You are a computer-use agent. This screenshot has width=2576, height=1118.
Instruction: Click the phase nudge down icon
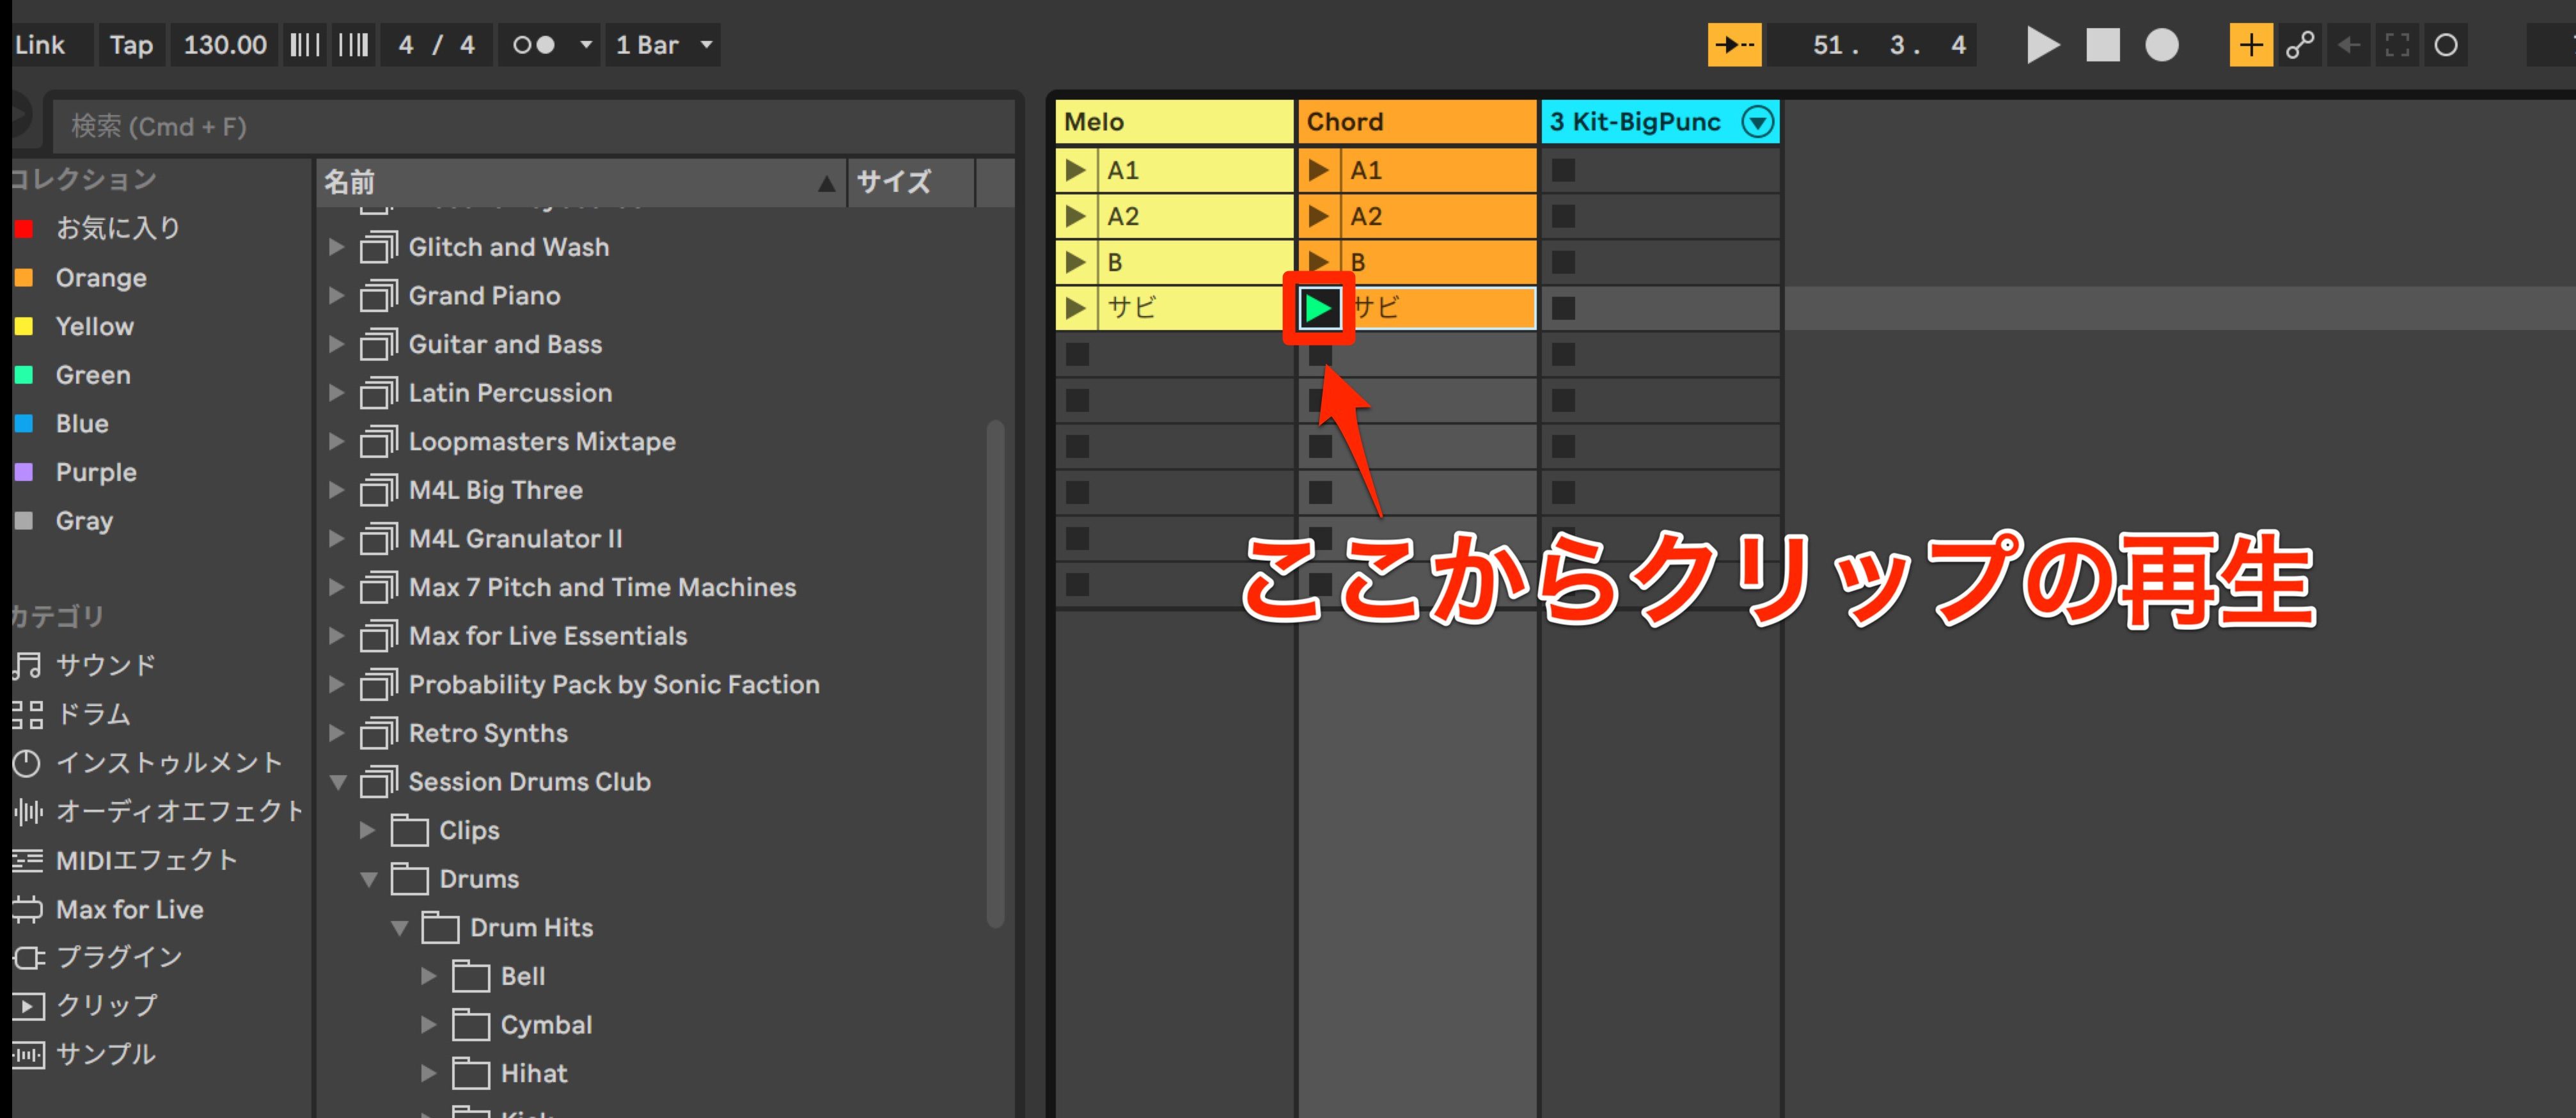point(305,45)
